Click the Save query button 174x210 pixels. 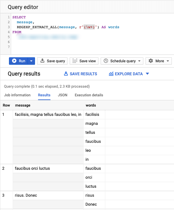point(52,61)
